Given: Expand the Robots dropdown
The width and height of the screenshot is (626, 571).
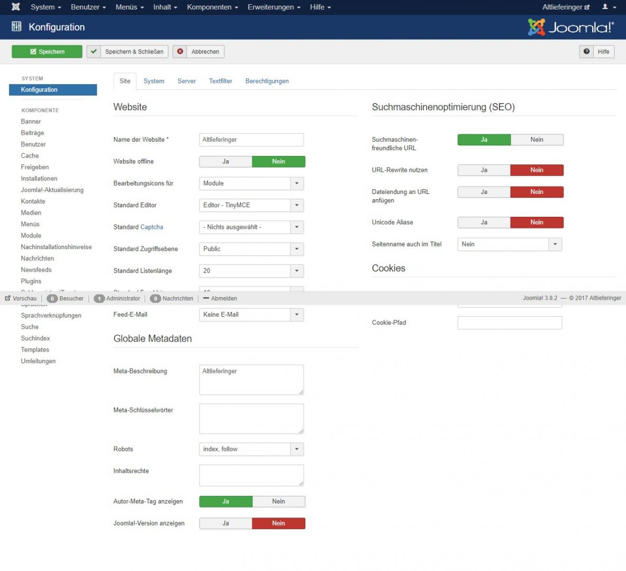Looking at the screenshot, I should tap(251, 449).
